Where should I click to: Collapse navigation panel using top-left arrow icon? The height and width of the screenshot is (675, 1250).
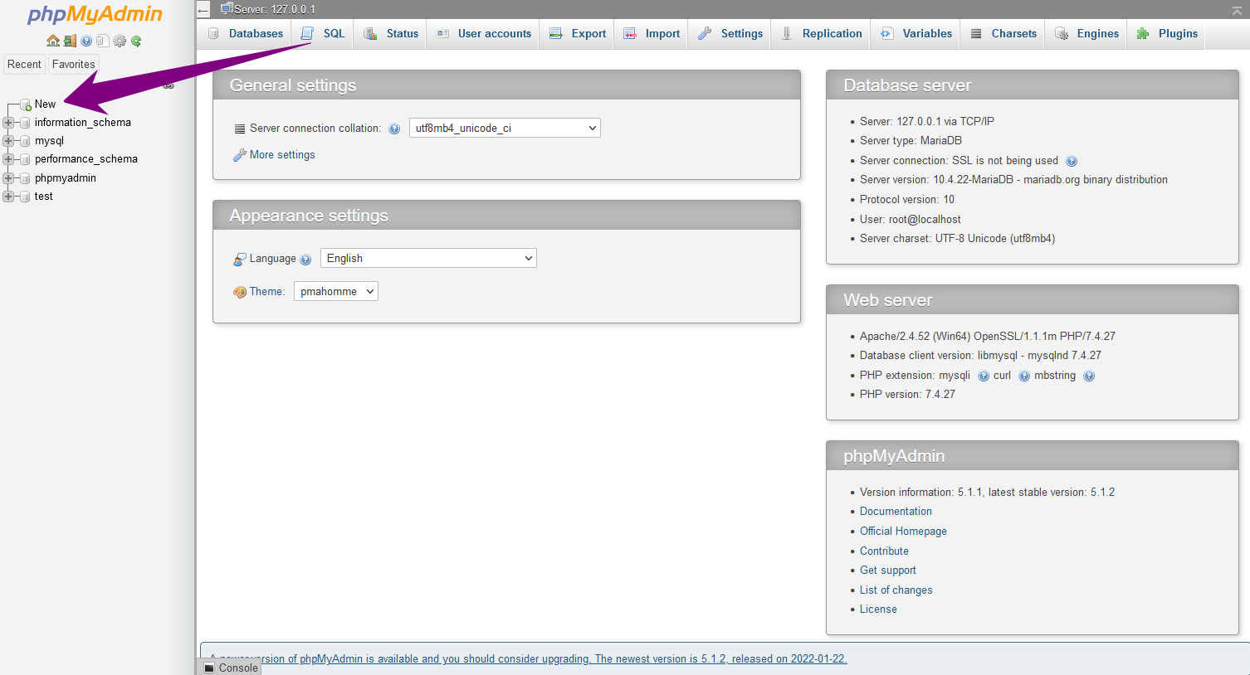click(x=203, y=10)
